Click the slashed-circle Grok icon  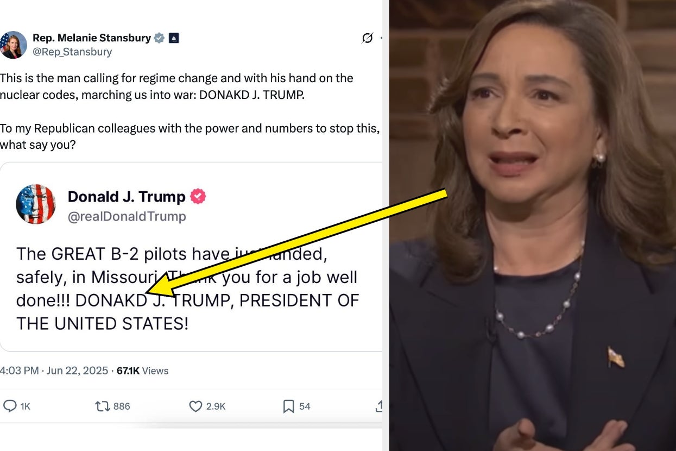(368, 38)
